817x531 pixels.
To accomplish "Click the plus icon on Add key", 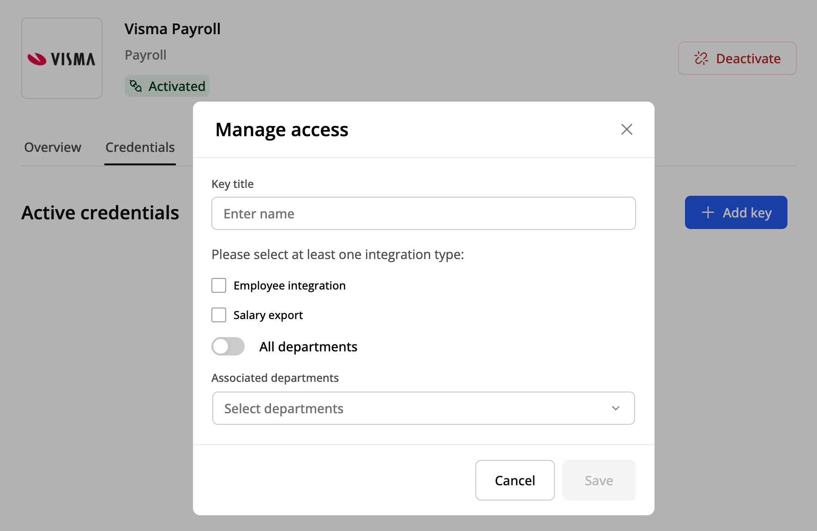I will click(x=708, y=212).
